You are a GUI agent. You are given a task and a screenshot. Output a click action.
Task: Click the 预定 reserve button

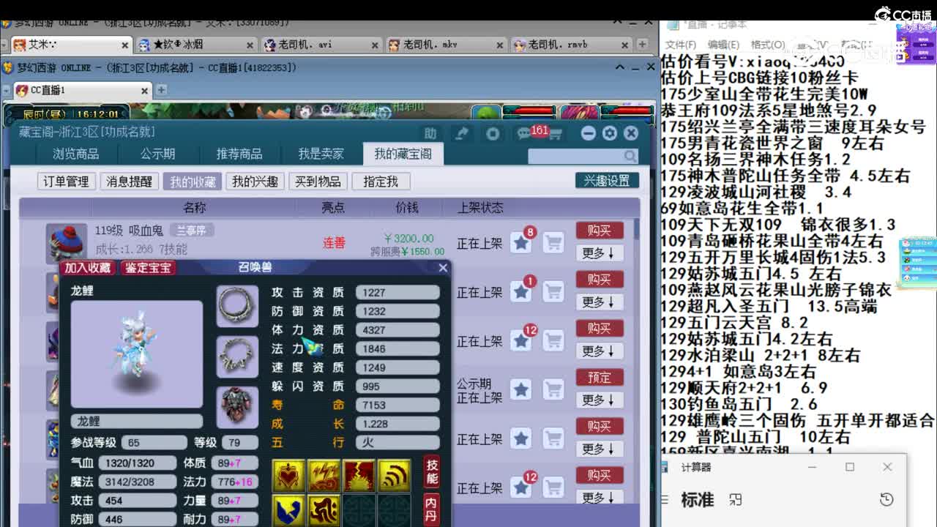[x=599, y=378]
